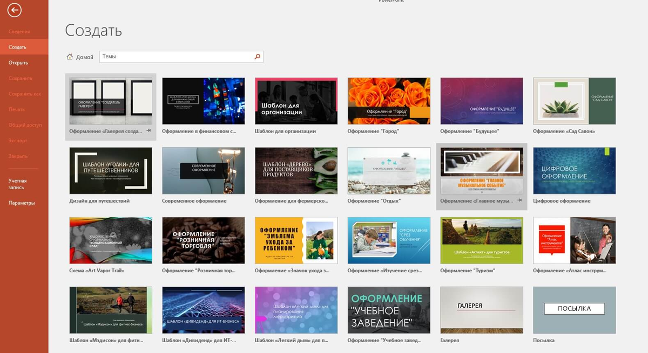The height and width of the screenshot is (353, 648).
Task: Select Оформление "Отдых" beach thumbnail
Action: tap(389, 171)
